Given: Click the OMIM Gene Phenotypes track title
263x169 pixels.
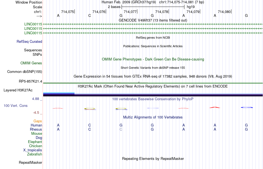Looking at the screenshot, I should coord(153,59).
